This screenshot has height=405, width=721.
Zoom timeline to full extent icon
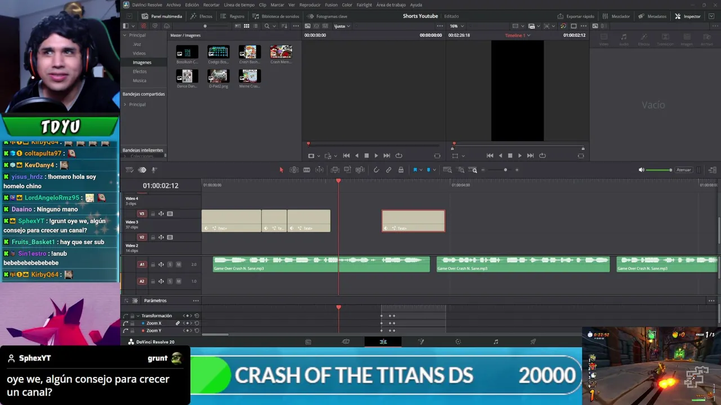click(447, 170)
